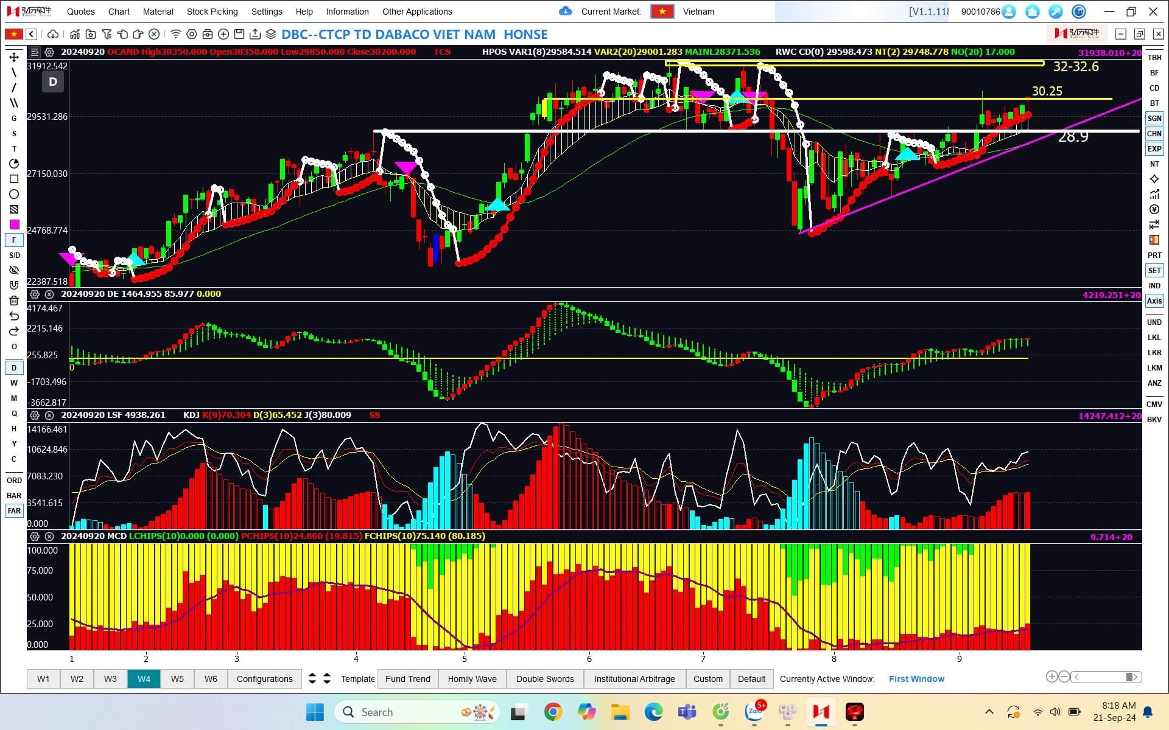The height and width of the screenshot is (730, 1169).
Task: Switch to the W1 tab
Action: click(x=43, y=679)
